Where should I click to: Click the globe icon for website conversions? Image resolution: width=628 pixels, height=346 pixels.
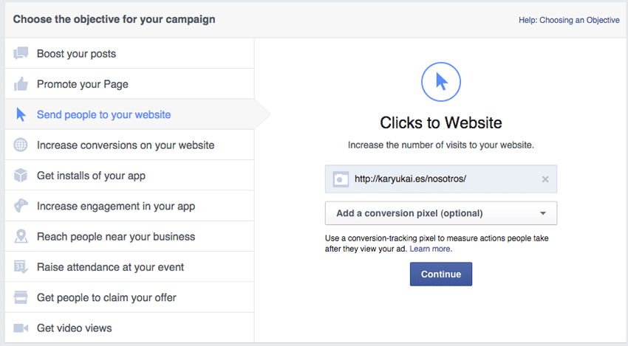(x=21, y=145)
